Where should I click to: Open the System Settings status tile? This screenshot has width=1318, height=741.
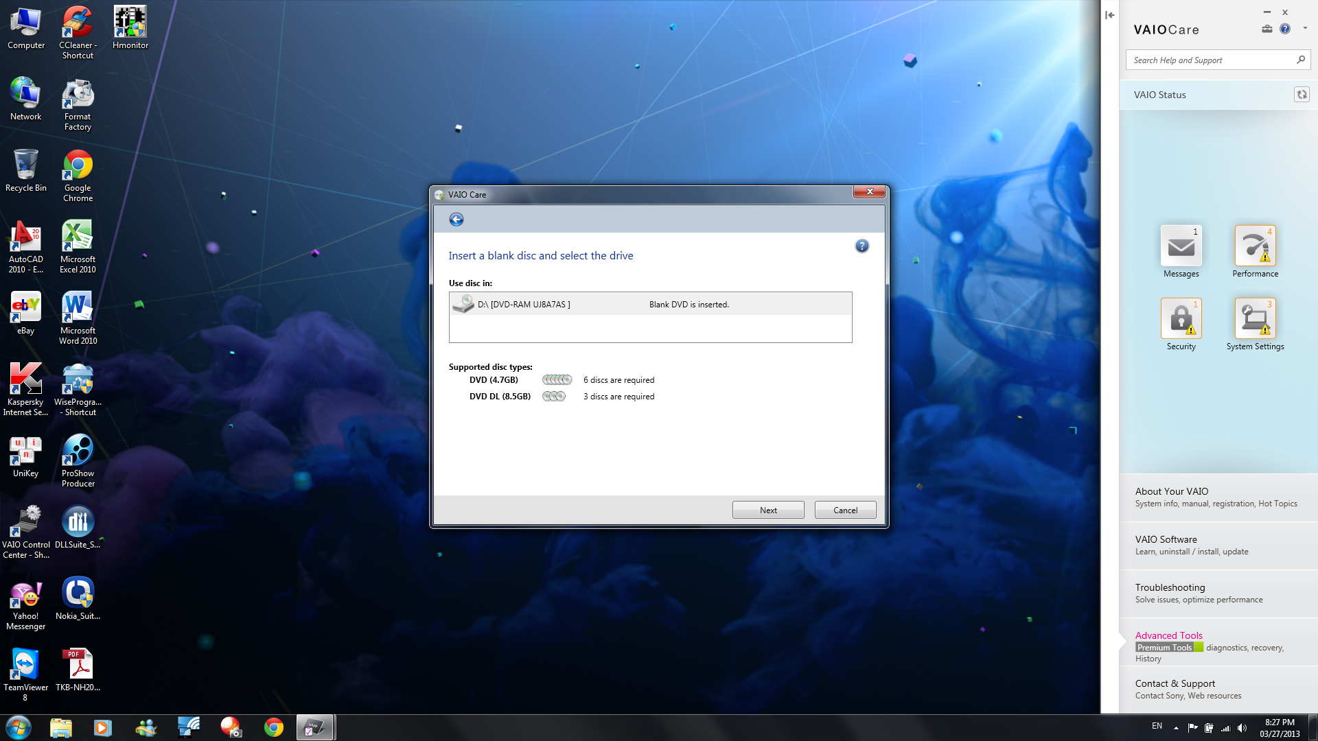[1255, 325]
